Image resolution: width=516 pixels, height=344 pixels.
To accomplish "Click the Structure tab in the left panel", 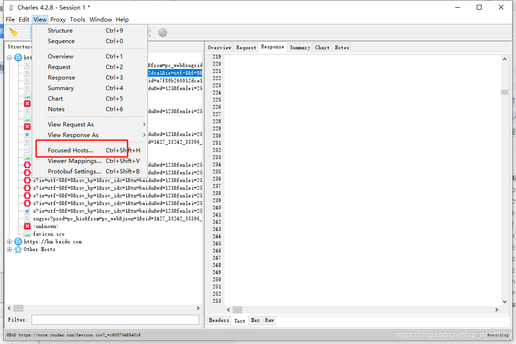I will point(19,47).
